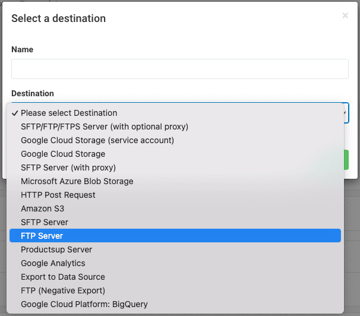
Task: Pick Export to Data Source
Action: [x=62, y=277]
